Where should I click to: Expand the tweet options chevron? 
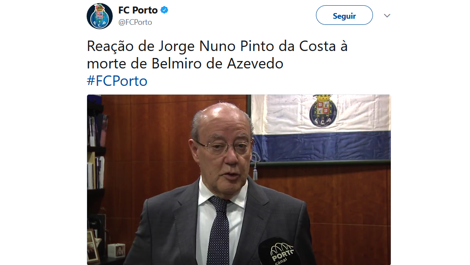[387, 16]
